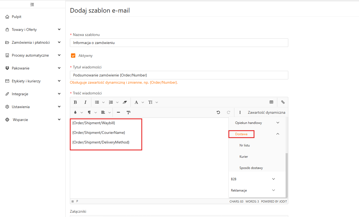
Task: Insert the Nr listu dynamic variable
Action: click(x=245, y=145)
